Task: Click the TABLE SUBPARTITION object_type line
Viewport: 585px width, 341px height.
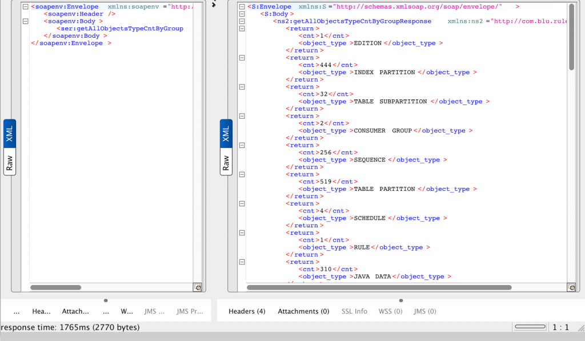Action: [394, 102]
